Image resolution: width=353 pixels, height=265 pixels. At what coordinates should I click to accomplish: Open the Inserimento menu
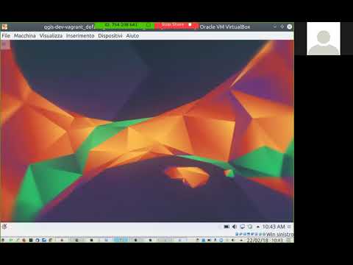pyautogui.click(x=80, y=36)
